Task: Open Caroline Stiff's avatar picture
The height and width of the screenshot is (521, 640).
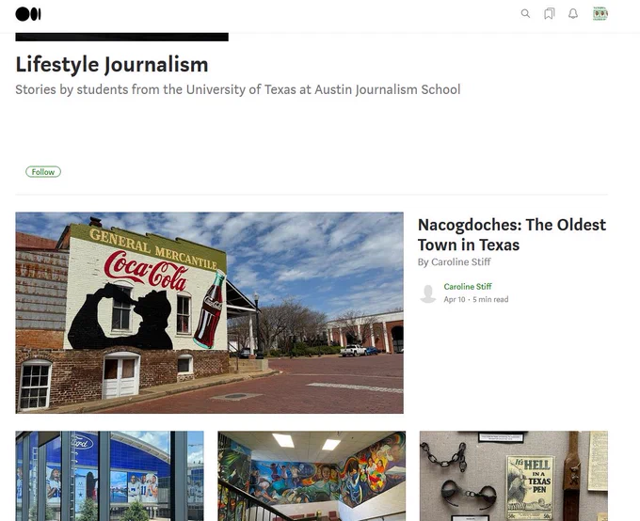Action: (x=428, y=292)
